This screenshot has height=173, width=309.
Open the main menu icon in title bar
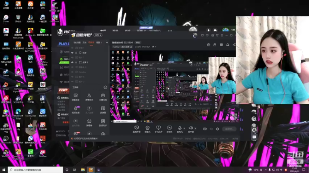pyautogui.click(x=222, y=35)
